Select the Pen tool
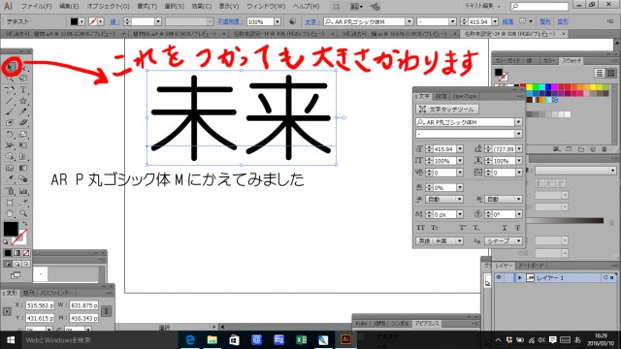This screenshot has height=349, width=621. [10, 90]
